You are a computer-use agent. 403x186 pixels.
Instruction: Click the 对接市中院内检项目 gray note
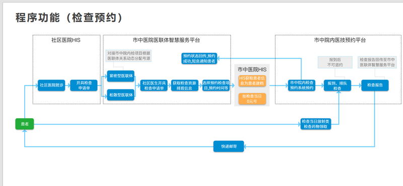(128, 56)
